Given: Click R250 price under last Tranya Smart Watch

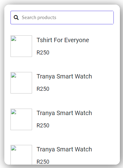Looking at the screenshot, I should tap(43, 162).
